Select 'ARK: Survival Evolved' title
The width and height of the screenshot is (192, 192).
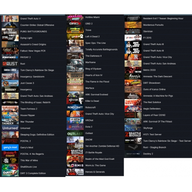tap(97, 94)
